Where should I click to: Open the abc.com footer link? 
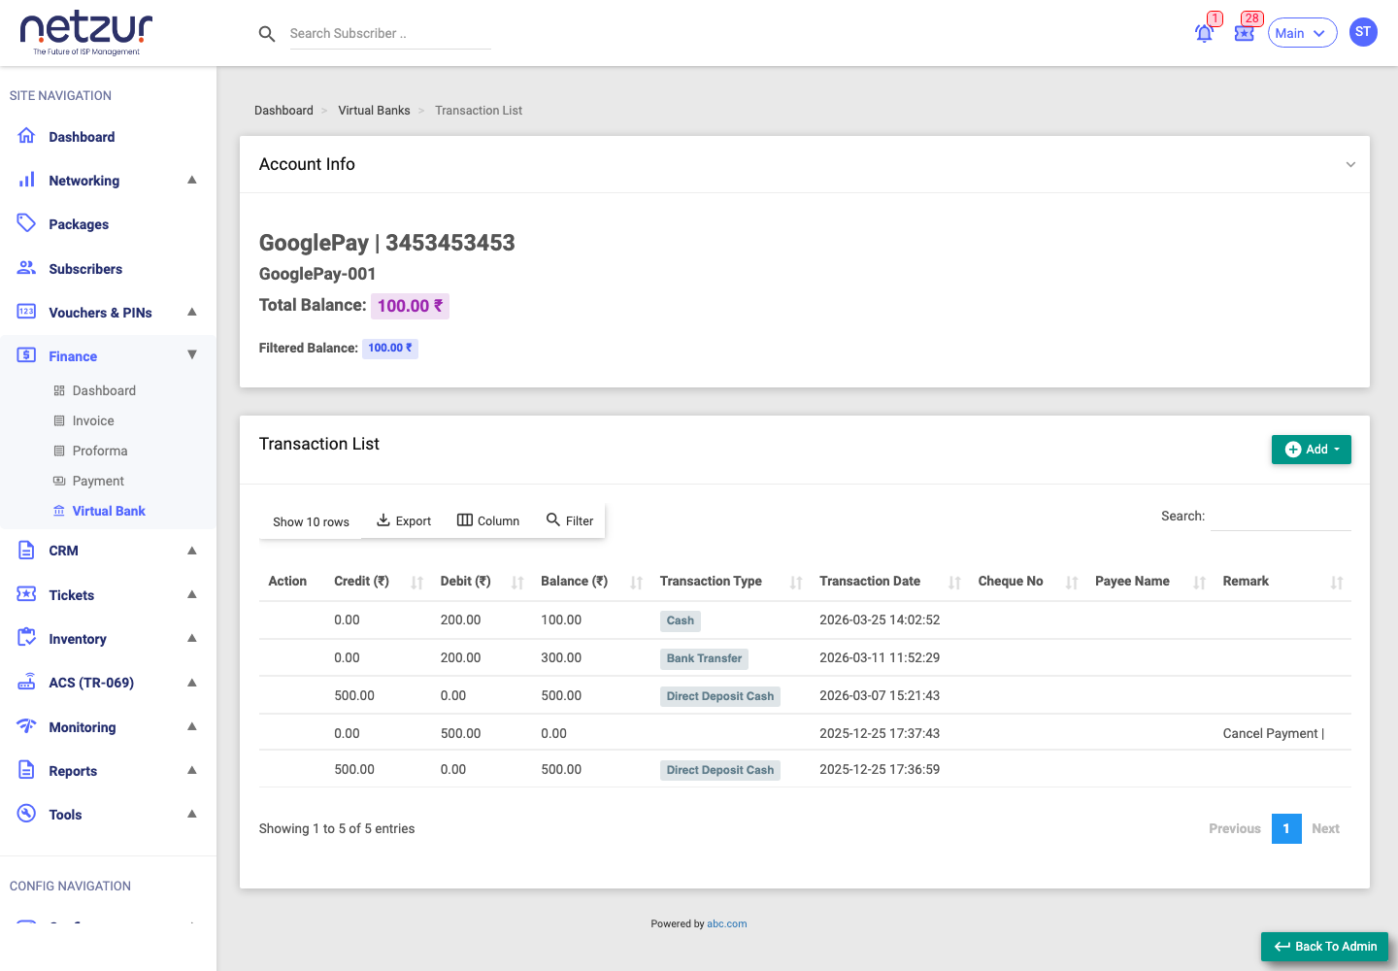tap(727, 924)
